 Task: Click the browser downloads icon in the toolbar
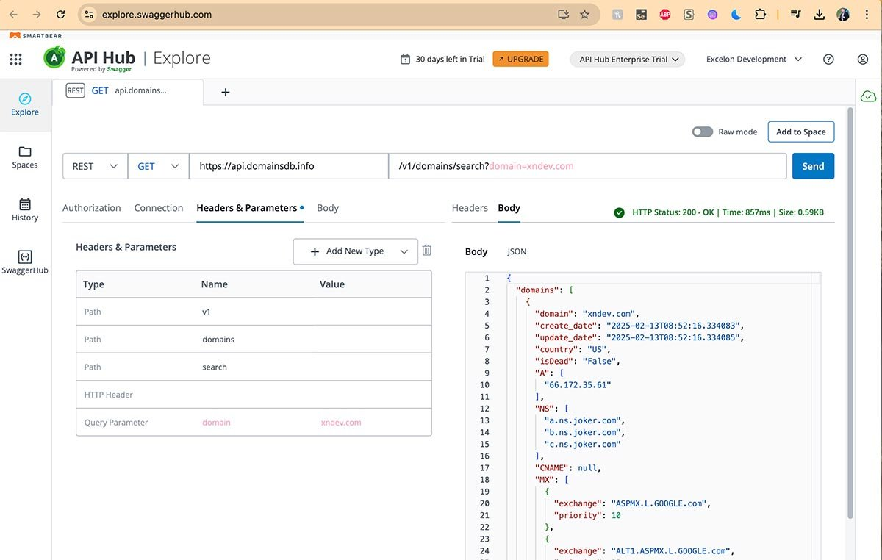pos(819,14)
